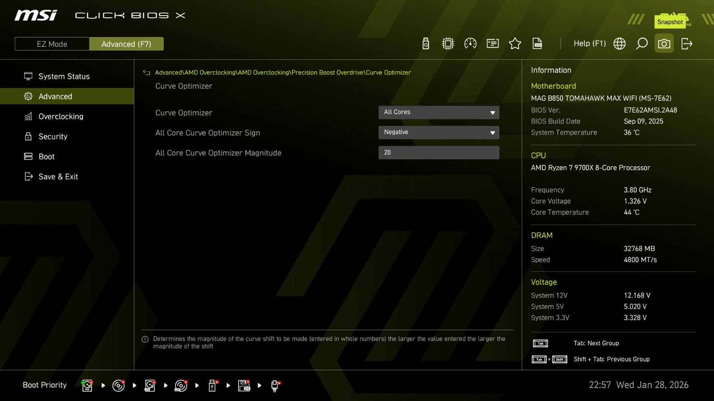This screenshot has height=401, width=714.
Task: Select the USB optical disc boot device
Action: [181, 385]
